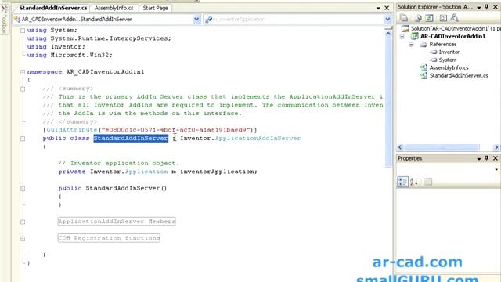Open the members dropdown showing m_inventorApplication
501x282 pixels.
[387, 19]
